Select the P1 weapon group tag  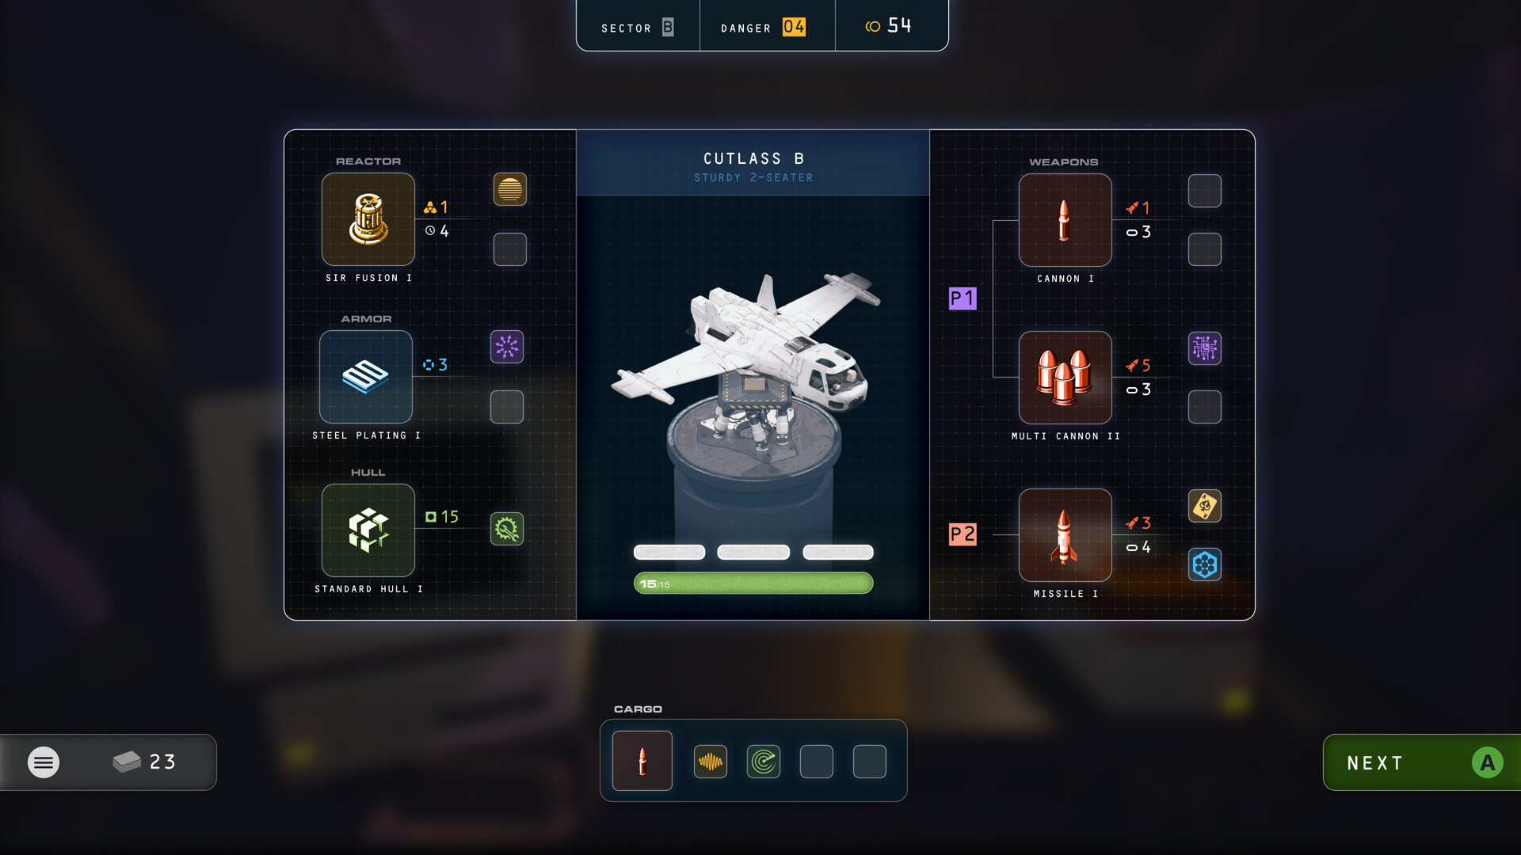963,298
